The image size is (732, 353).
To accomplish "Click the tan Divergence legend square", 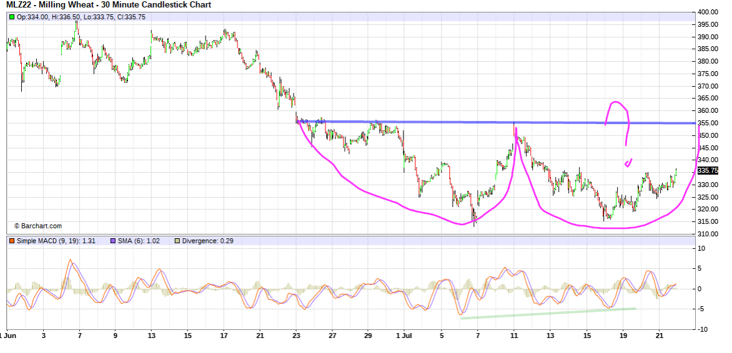I will (177, 241).
